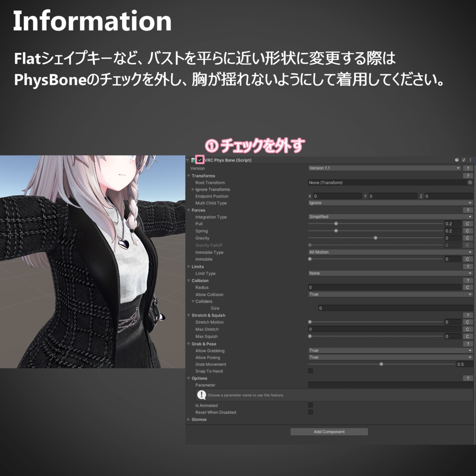The height and width of the screenshot is (476, 476).
Task: Open the Allow Collision dropdown
Action: pos(390,294)
